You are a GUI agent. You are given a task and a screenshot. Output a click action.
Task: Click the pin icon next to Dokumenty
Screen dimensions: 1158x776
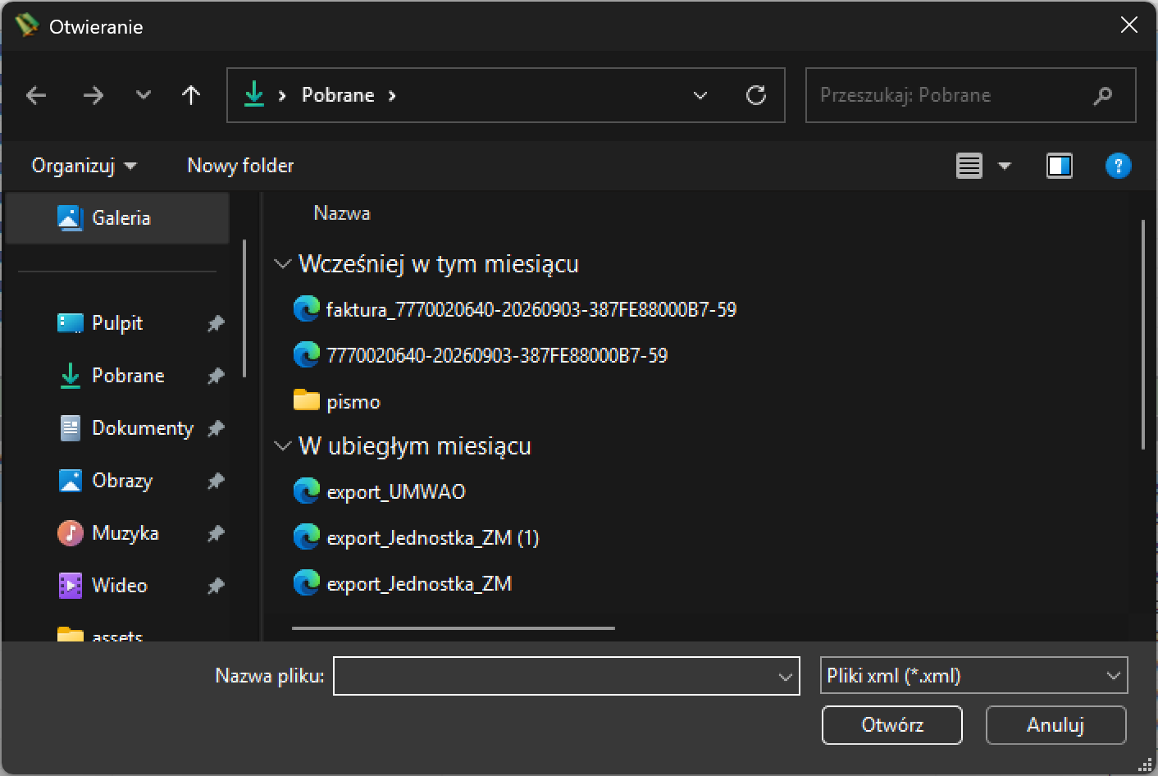click(x=216, y=428)
